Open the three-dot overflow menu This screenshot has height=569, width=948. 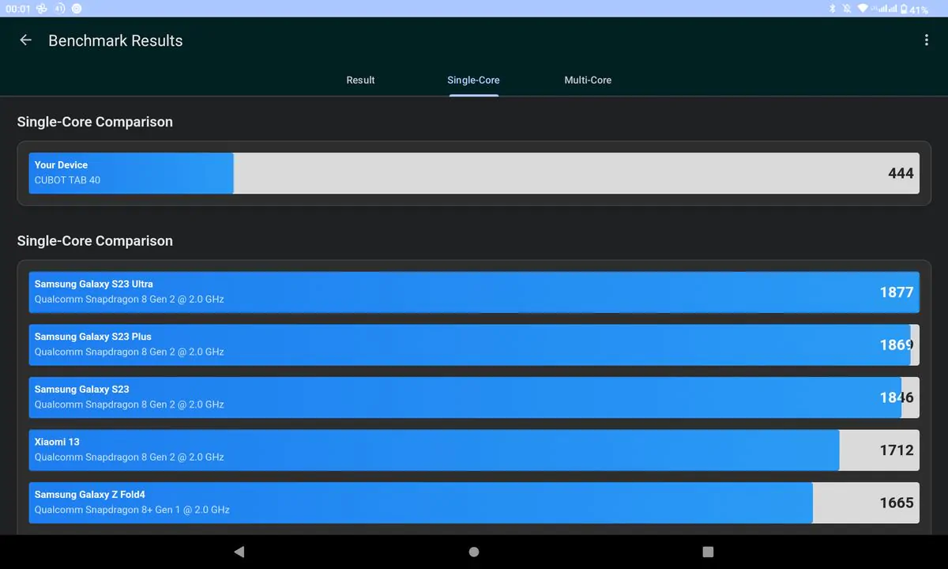point(926,40)
